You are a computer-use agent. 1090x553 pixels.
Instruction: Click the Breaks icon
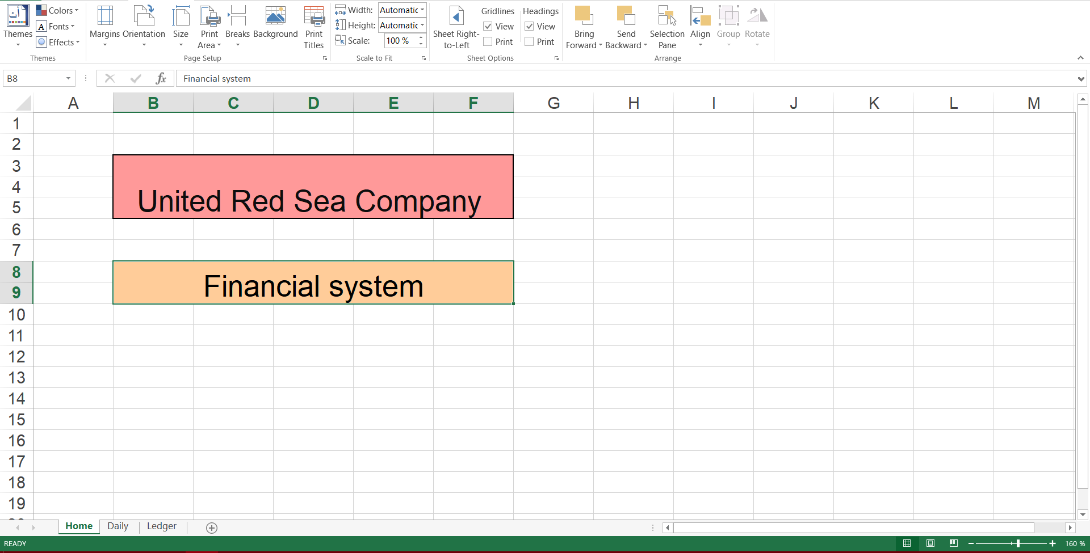coord(237,26)
